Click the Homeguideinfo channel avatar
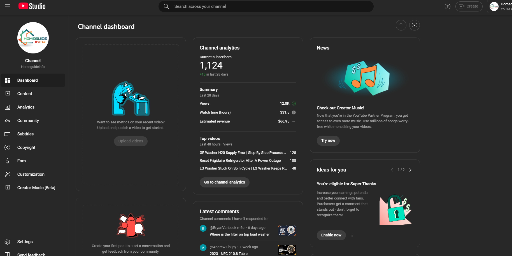The image size is (512, 256). click(x=33, y=38)
